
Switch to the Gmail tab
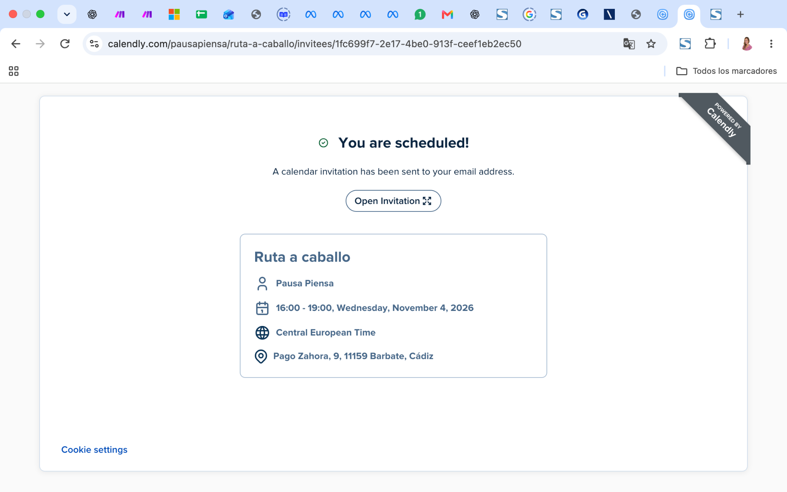pos(447,15)
